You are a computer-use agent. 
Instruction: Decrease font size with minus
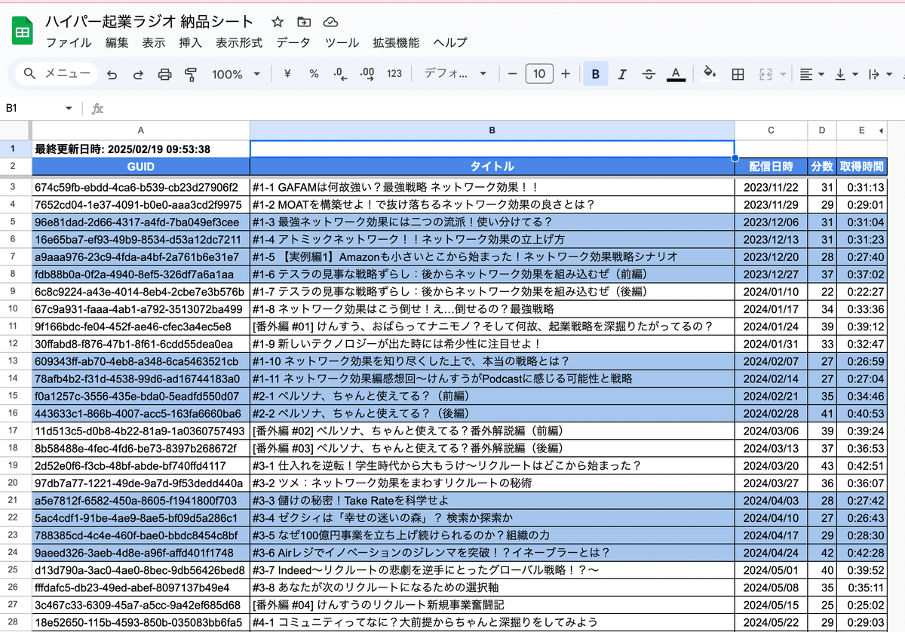512,74
